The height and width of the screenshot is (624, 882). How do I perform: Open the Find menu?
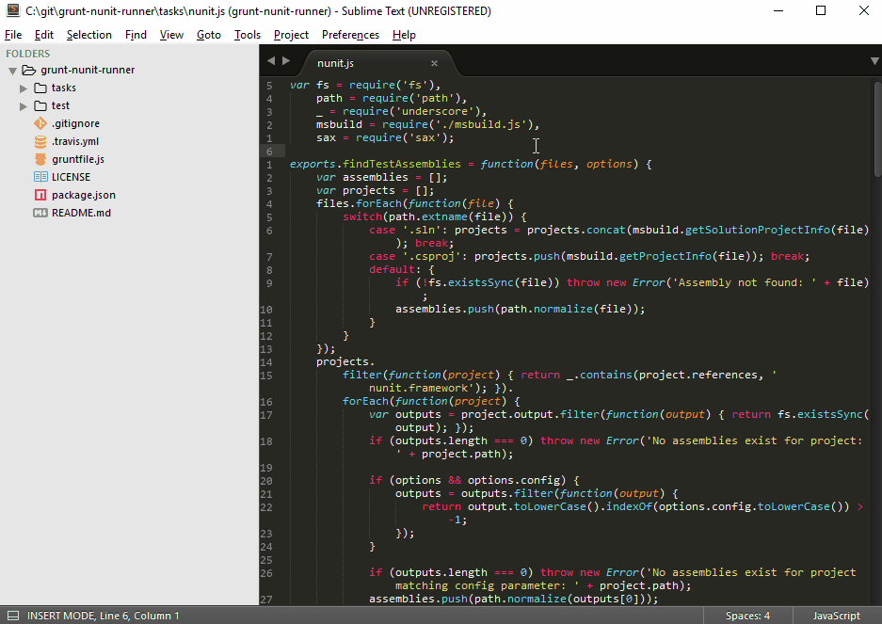pyautogui.click(x=136, y=35)
